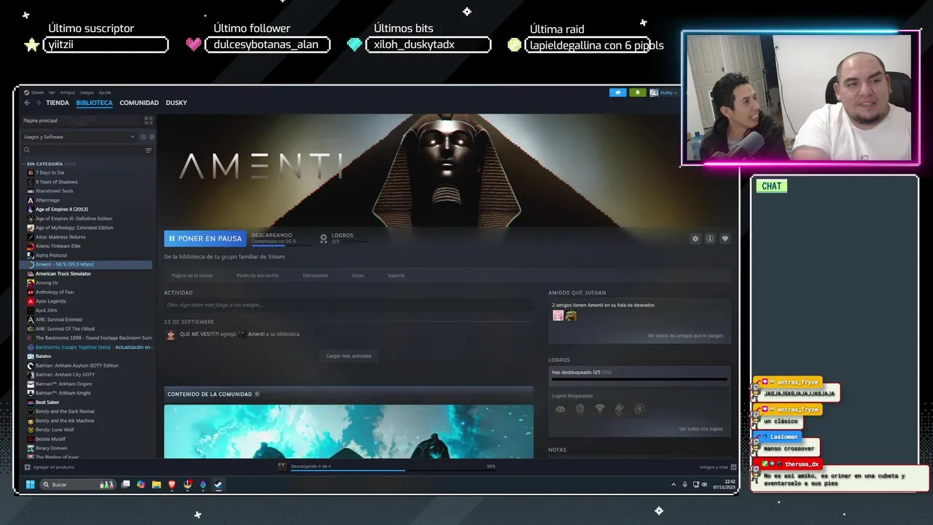933x525 pixels.
Task: Select Alice: Madness Returns in library
Action: (x=60, y=237)
